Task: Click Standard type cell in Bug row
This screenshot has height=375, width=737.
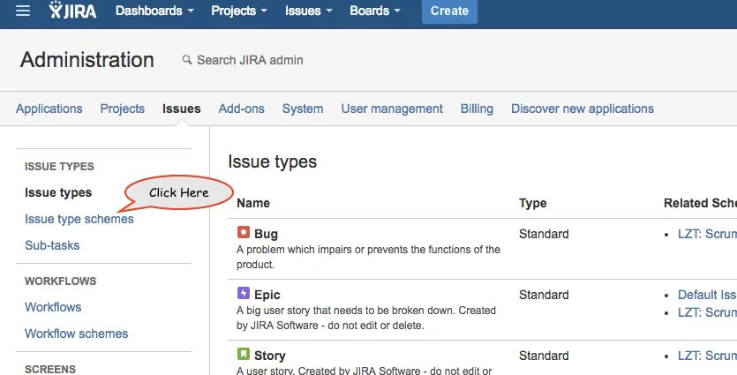Action: click(x=544, y=234)
